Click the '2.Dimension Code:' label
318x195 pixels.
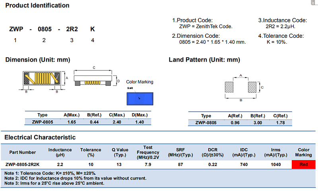pos(196,36)
